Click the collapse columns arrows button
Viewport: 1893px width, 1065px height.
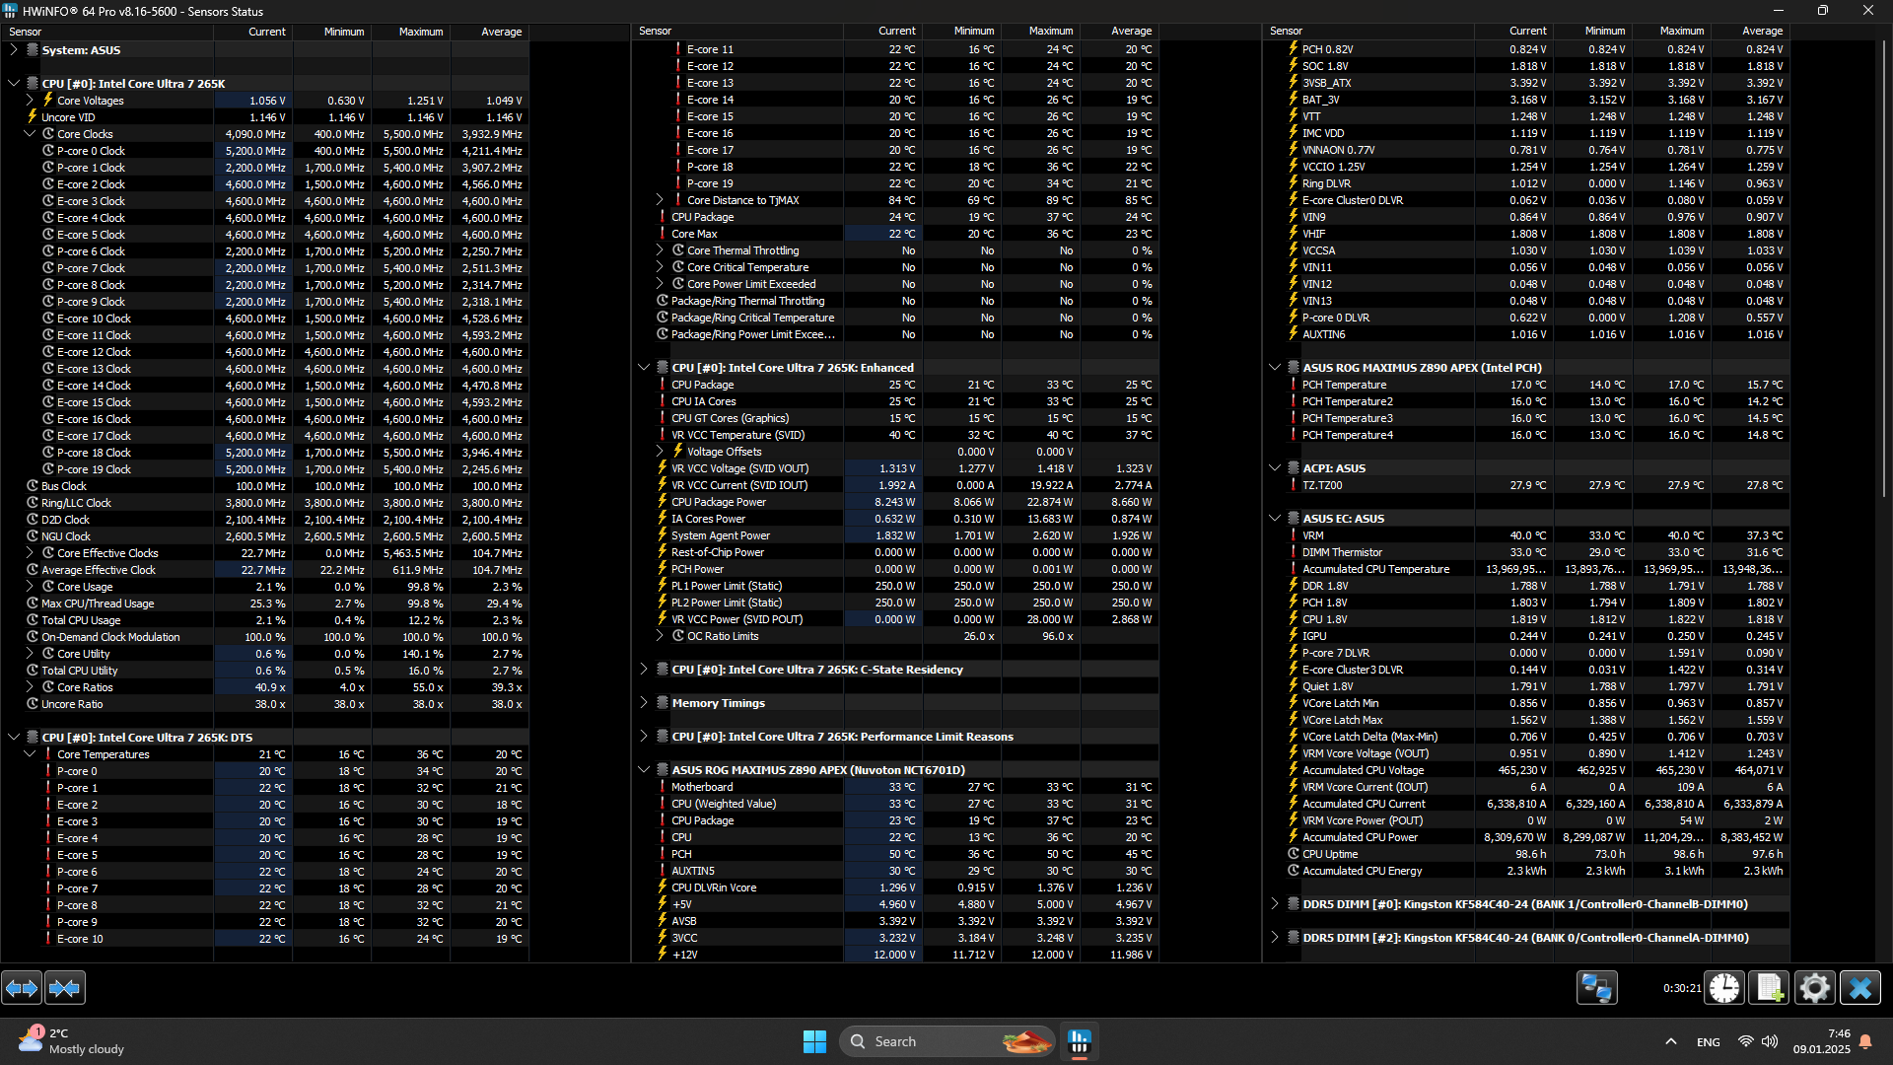pos(64,987)
